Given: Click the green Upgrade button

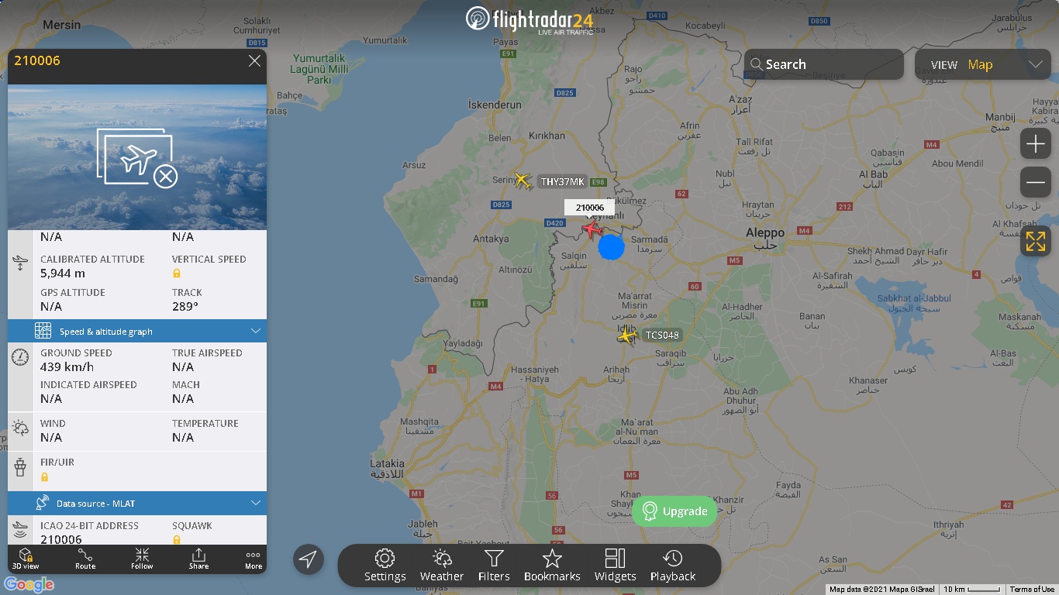Looking at the screenshot, I should (674, 511).
